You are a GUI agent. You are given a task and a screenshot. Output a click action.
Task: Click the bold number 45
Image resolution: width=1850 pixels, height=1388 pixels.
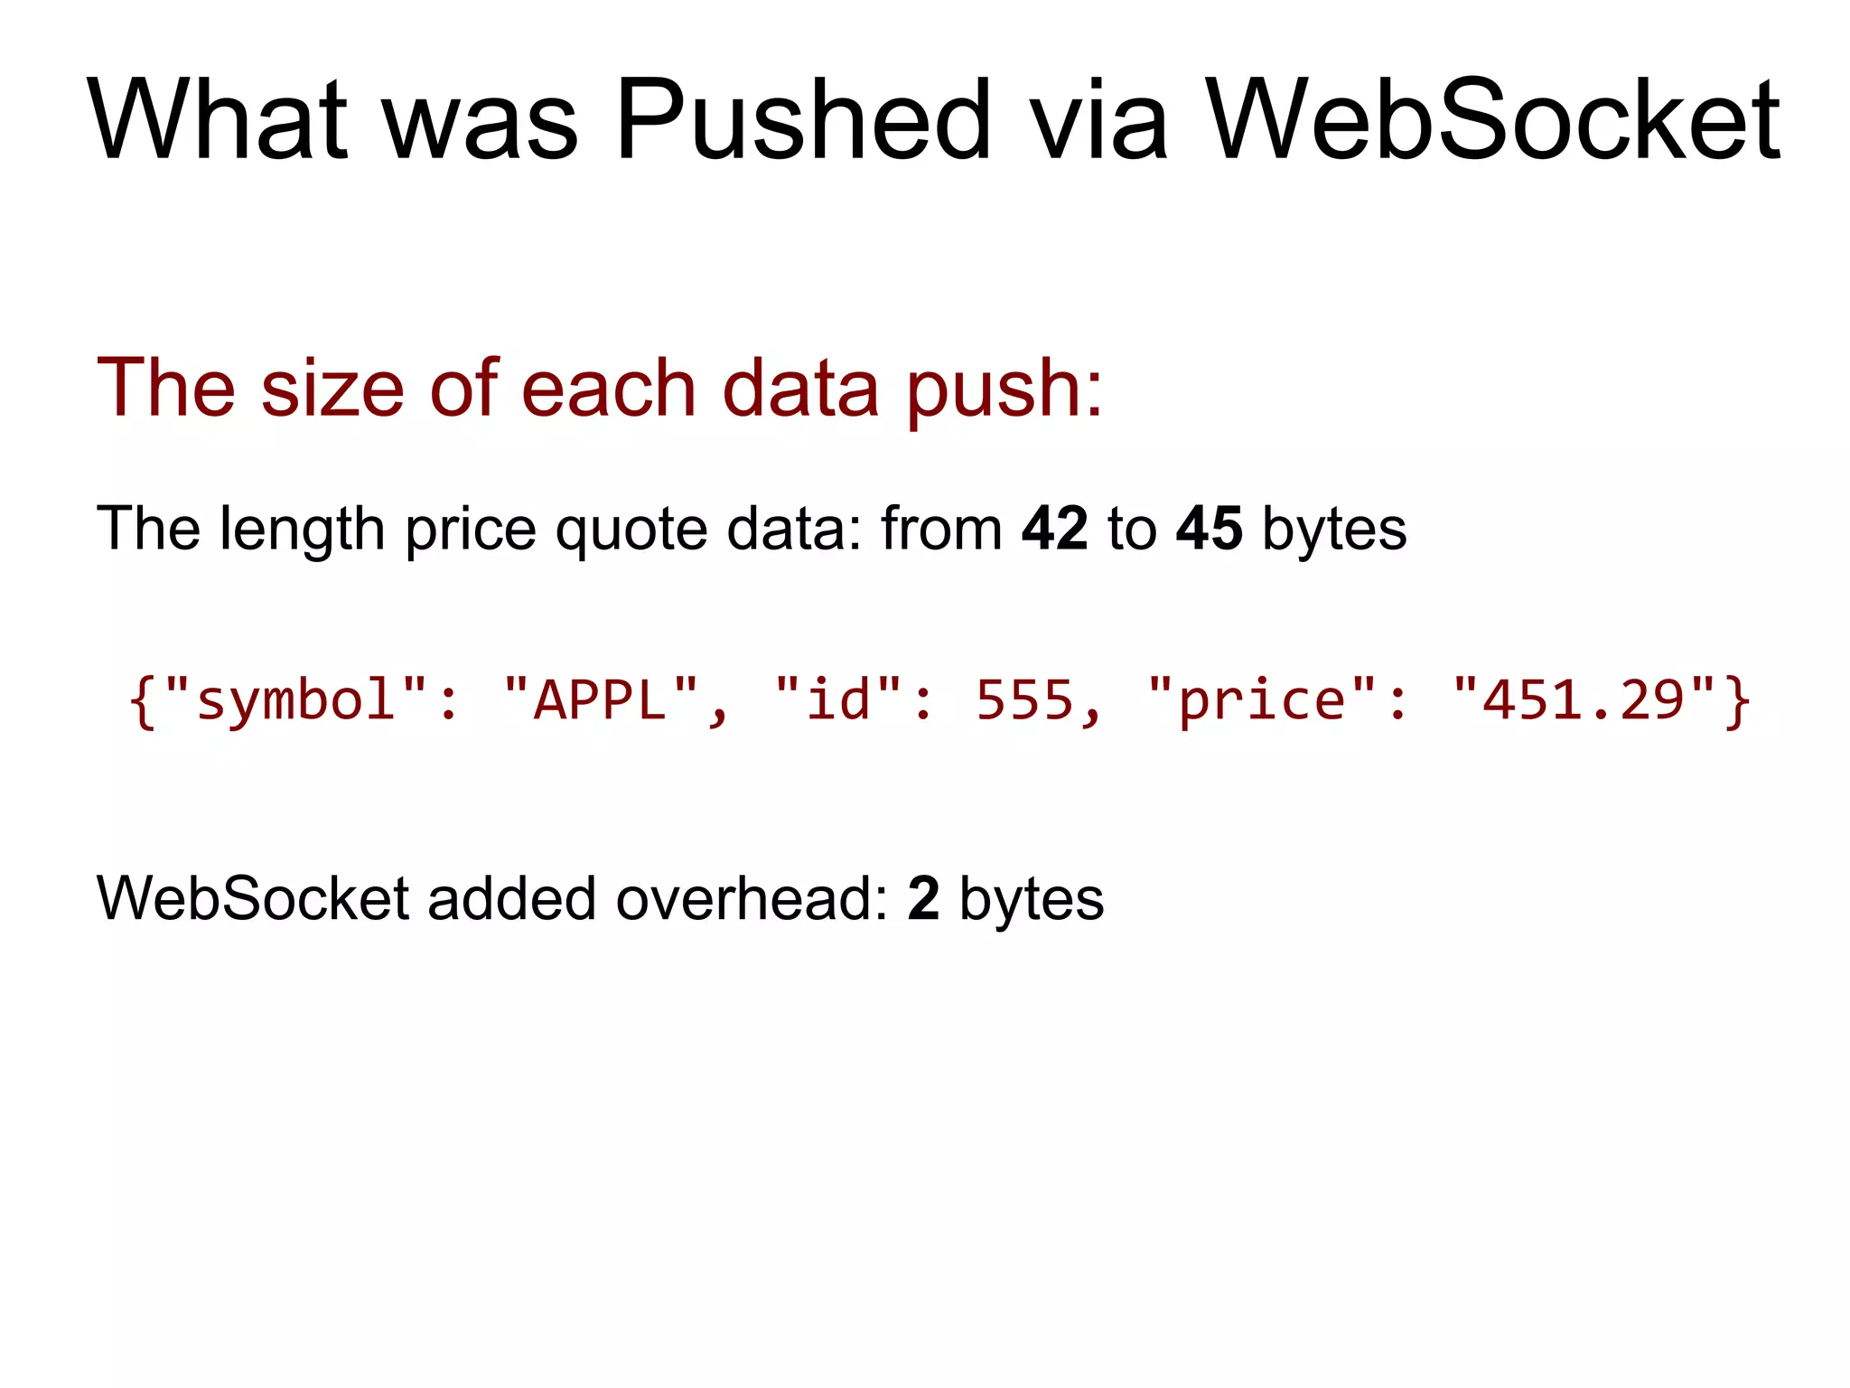tap(1209, 529)
